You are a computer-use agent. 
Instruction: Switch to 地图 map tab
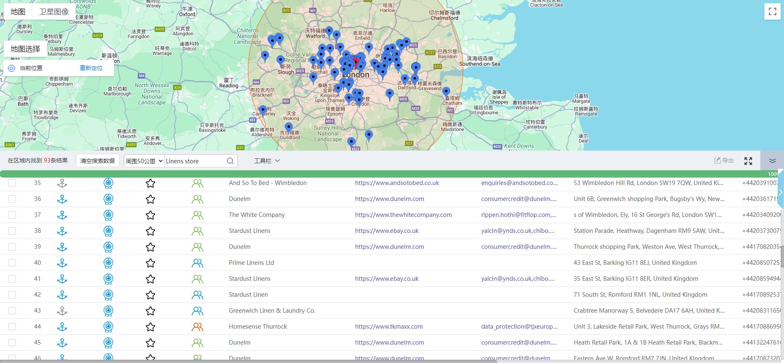pos(18,12)
